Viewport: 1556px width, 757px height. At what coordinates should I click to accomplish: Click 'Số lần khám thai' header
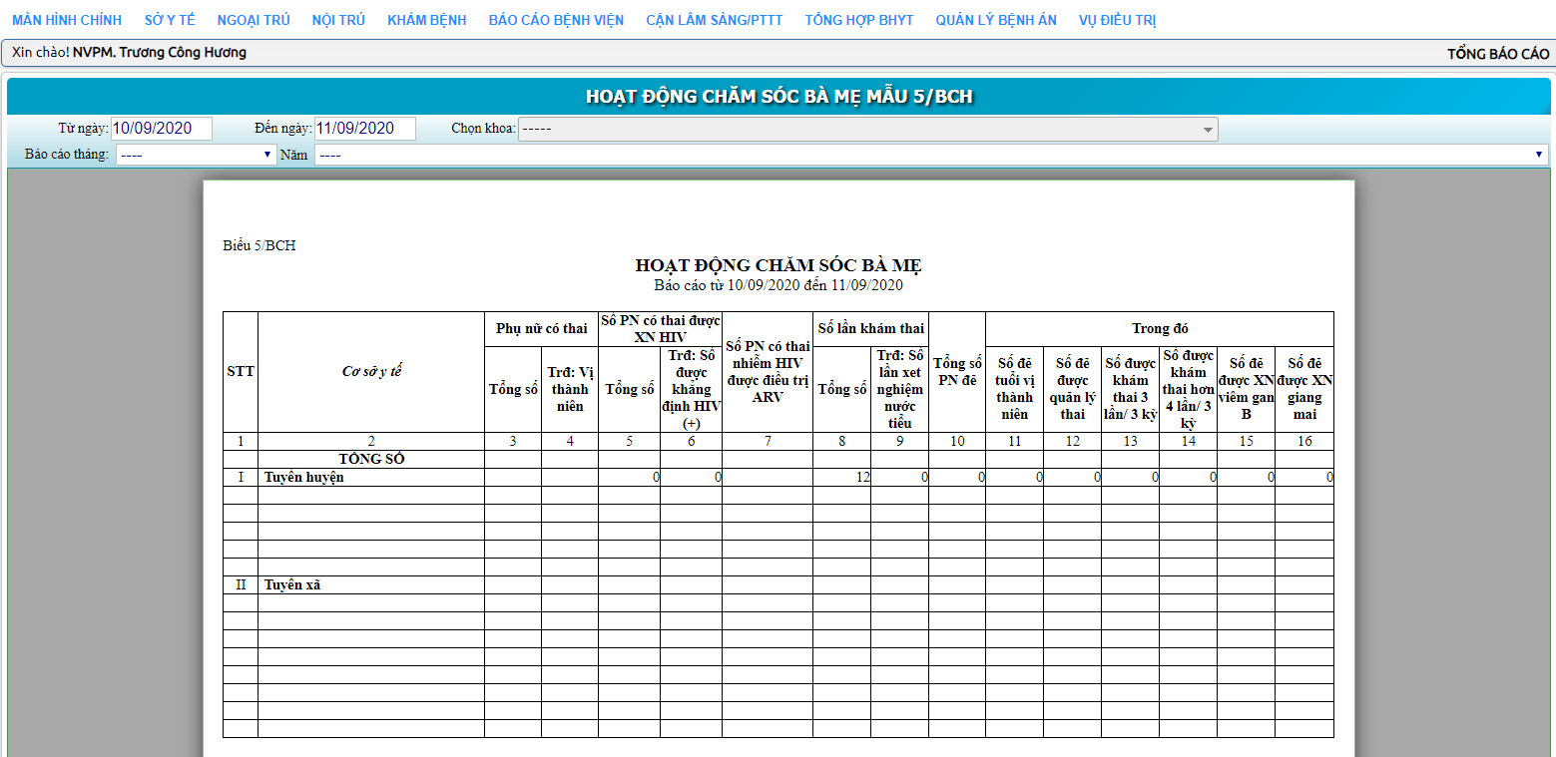point(870,328)
